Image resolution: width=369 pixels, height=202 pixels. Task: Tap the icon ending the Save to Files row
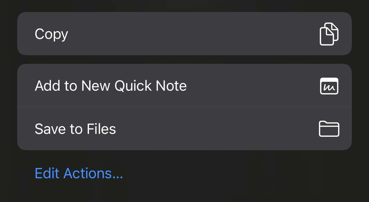click(x=329, y=129)
